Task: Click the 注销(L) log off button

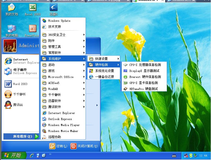Action: click(x=58, y=146)
